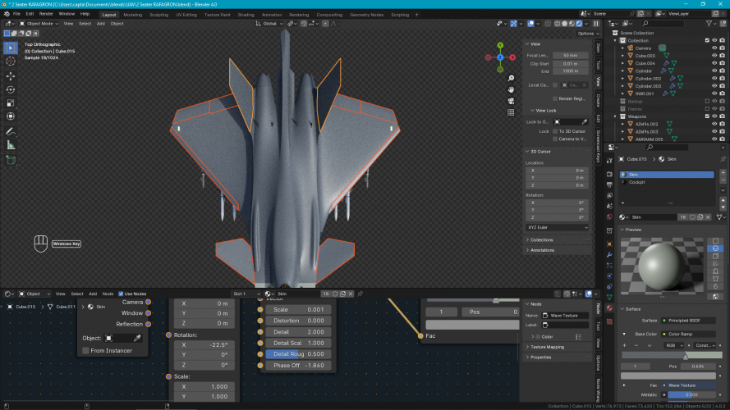Open the Modifiers wrench properties tab
Viewport: 730px width, 410px height.
point(609,255)
